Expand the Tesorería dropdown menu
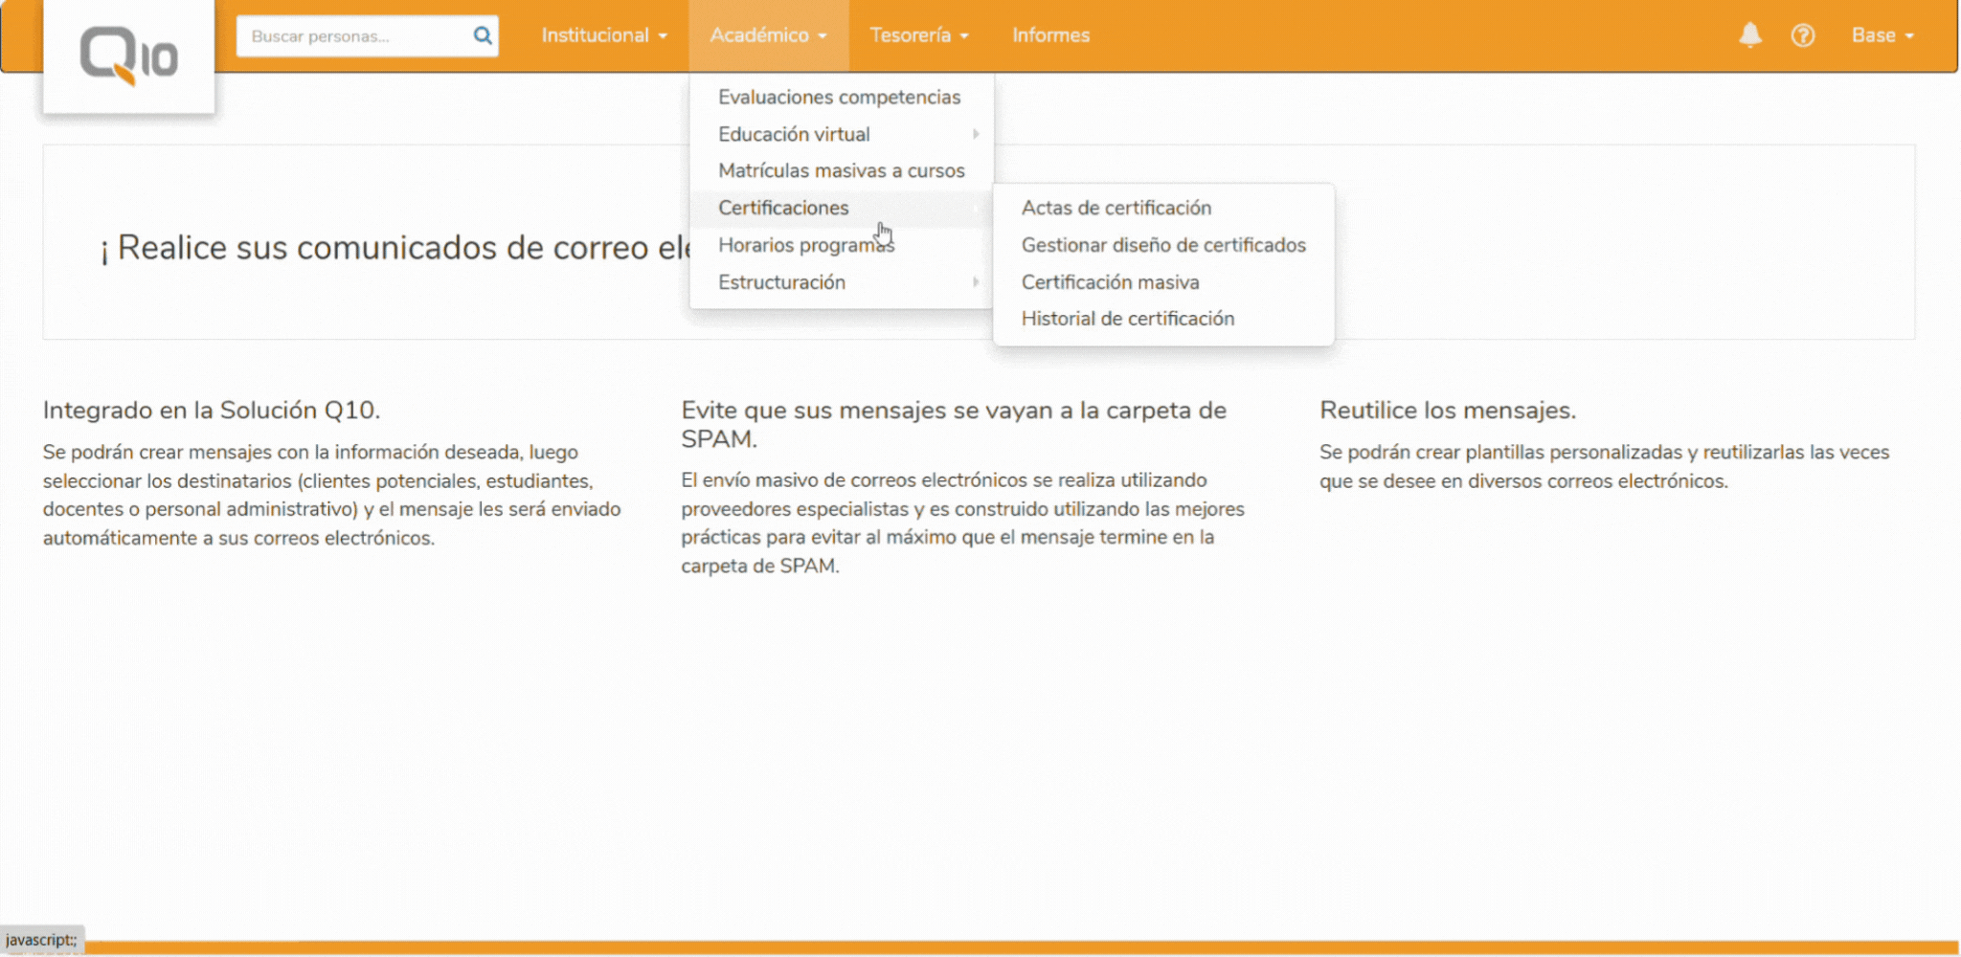The width and height of the screenshot is (1961, 957). pyautogui.click(x=918, y=35)
